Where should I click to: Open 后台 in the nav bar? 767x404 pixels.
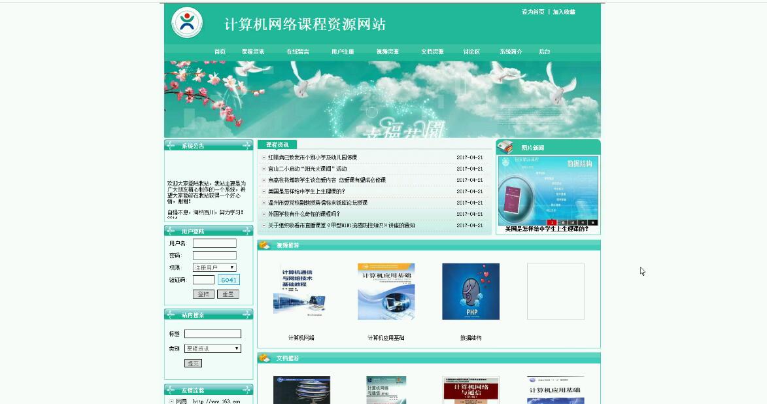point(545,52)
